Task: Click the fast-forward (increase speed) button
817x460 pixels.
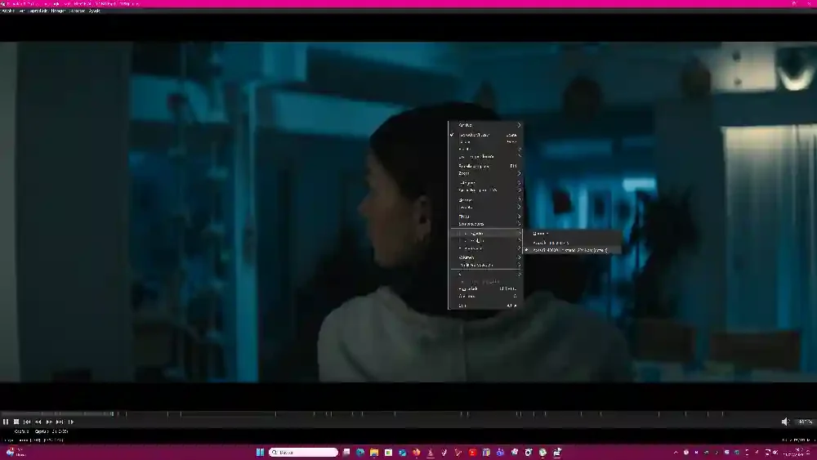Action: pyautogui.click(x=49, y=422)
